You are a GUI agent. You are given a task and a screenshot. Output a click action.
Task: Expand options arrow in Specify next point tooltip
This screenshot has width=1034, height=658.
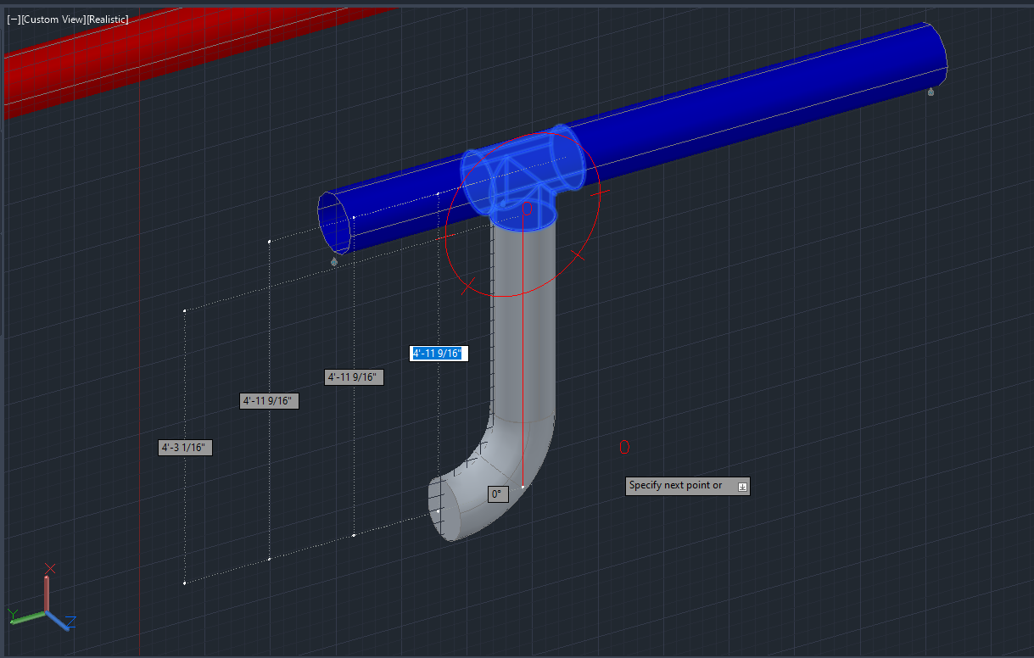(742, 486)
